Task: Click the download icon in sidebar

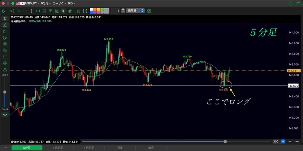Action: pyautogui.click(x=5, y=69)
